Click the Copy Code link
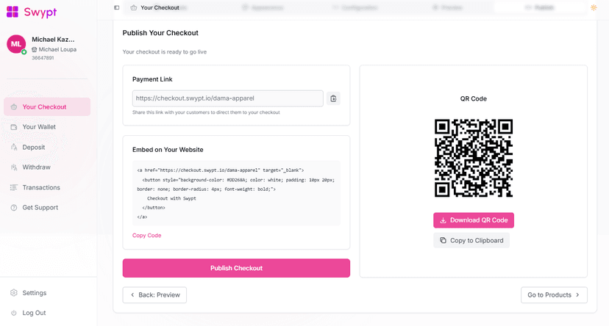Viewport: 609px width, 326px height. [146, 236]
